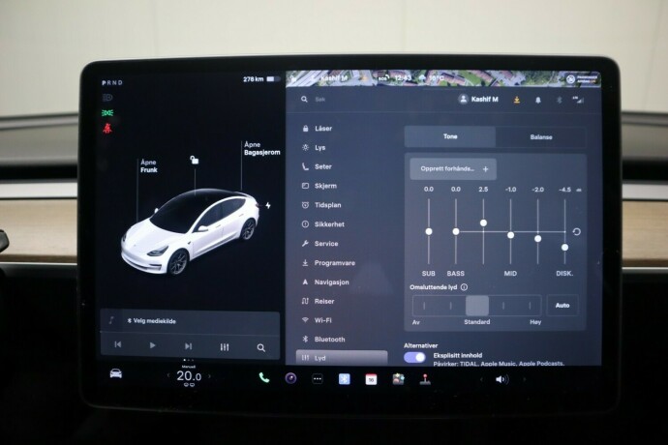
Task: Select the Lyd (audio) menu item
Action: 342,358
